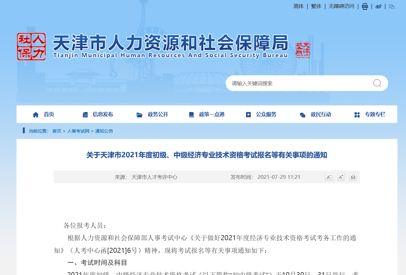Decrease article font size with A- icon
Image resolution: width=406 pixels, height=275 pixels.
click(x=329, y=177)
